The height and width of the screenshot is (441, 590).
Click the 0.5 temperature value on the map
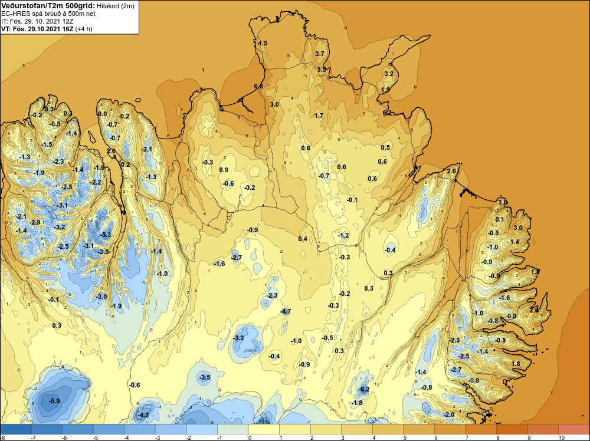click(385, 147)
